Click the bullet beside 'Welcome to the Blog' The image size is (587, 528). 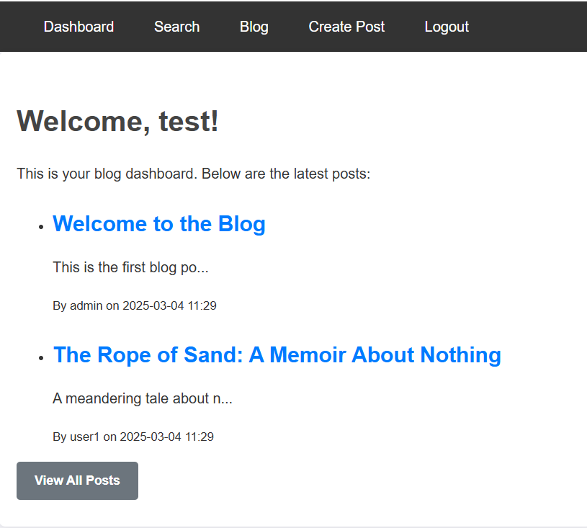tap(42, 226)
